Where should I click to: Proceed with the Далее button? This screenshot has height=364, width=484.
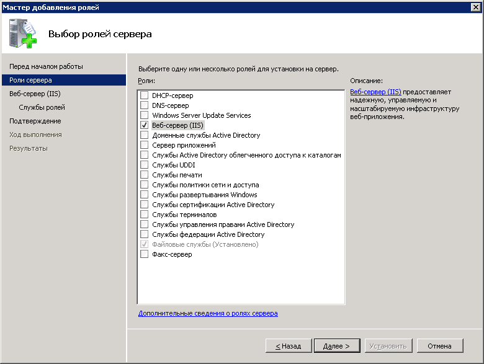(337, 346)
